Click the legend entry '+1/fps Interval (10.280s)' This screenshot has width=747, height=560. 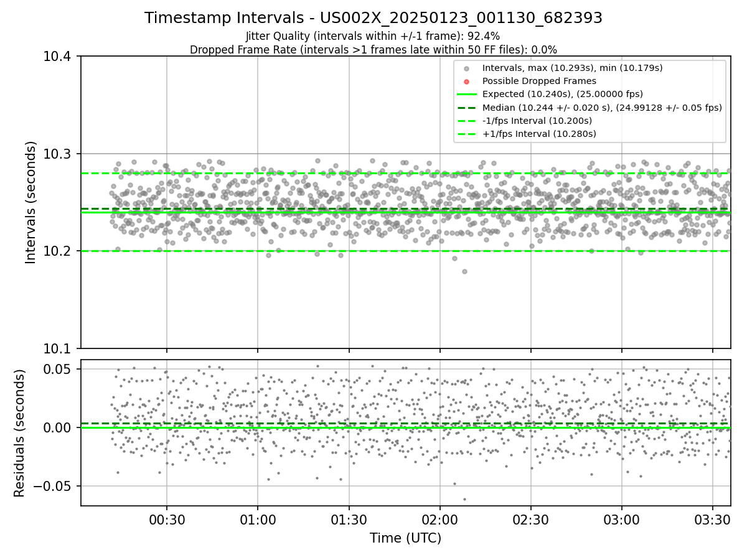539,134
